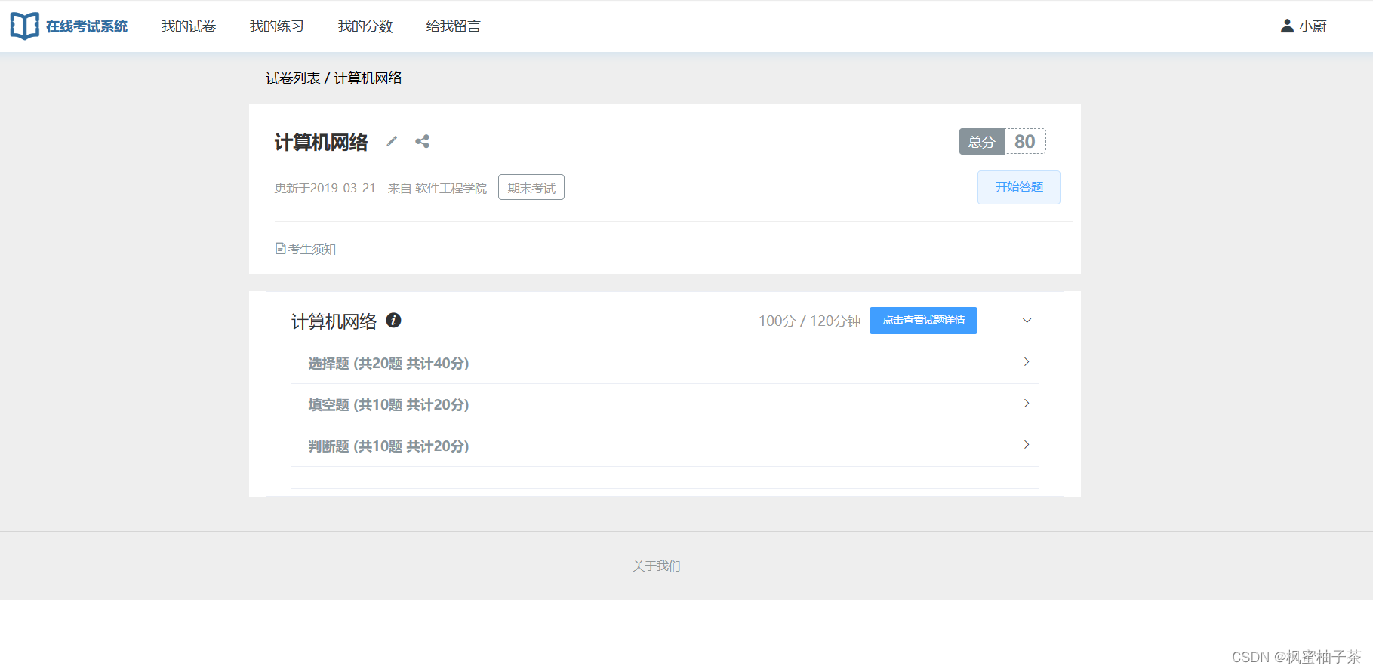1373x672 pixels.
Task: Collapse the 计算机网络 section with down chevron
Action: coord(1027,321)
